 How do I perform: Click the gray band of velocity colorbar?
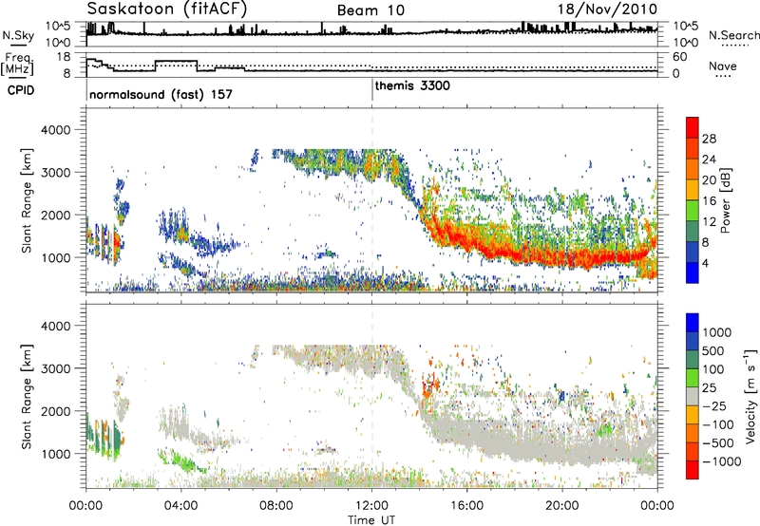point(693,396)
